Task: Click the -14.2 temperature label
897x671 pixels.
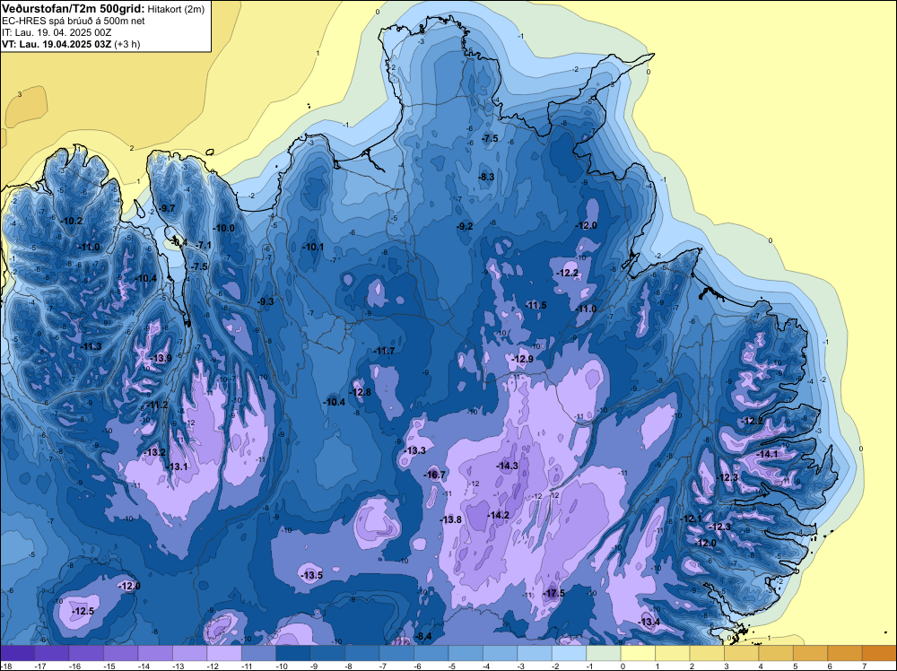Action: [498, 515]
